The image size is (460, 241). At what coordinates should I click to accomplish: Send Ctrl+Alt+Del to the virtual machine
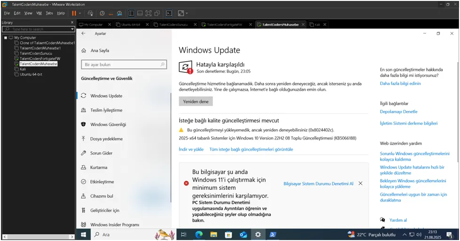tap(90, 13)
